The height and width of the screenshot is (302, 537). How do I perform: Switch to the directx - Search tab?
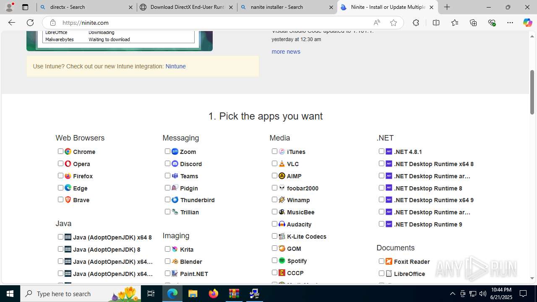click(86, 7)
